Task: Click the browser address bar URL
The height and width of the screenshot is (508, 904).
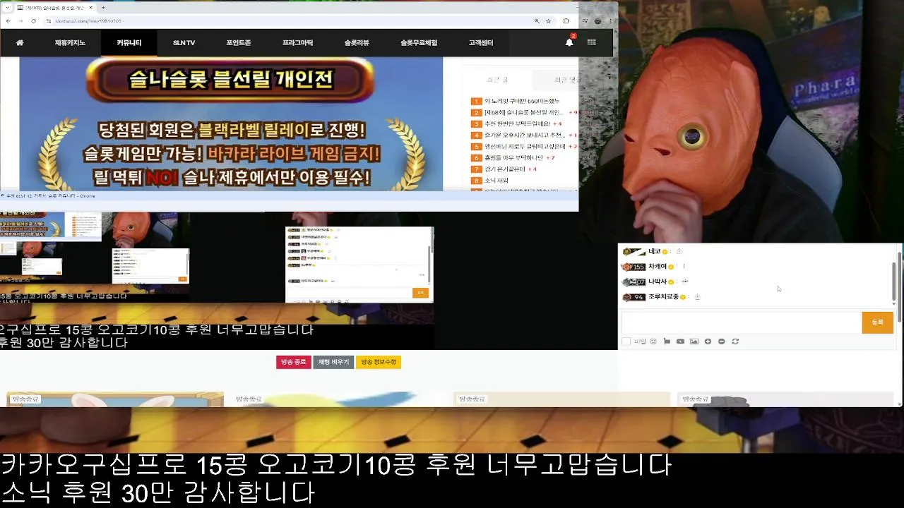Action: click(88, 21)
